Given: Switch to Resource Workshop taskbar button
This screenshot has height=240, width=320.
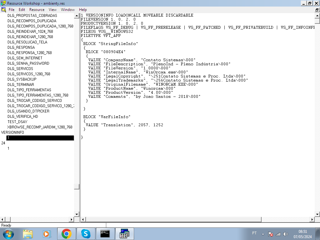Looking at the screenshot, I should pyautogui.click(x=124, y=234).
